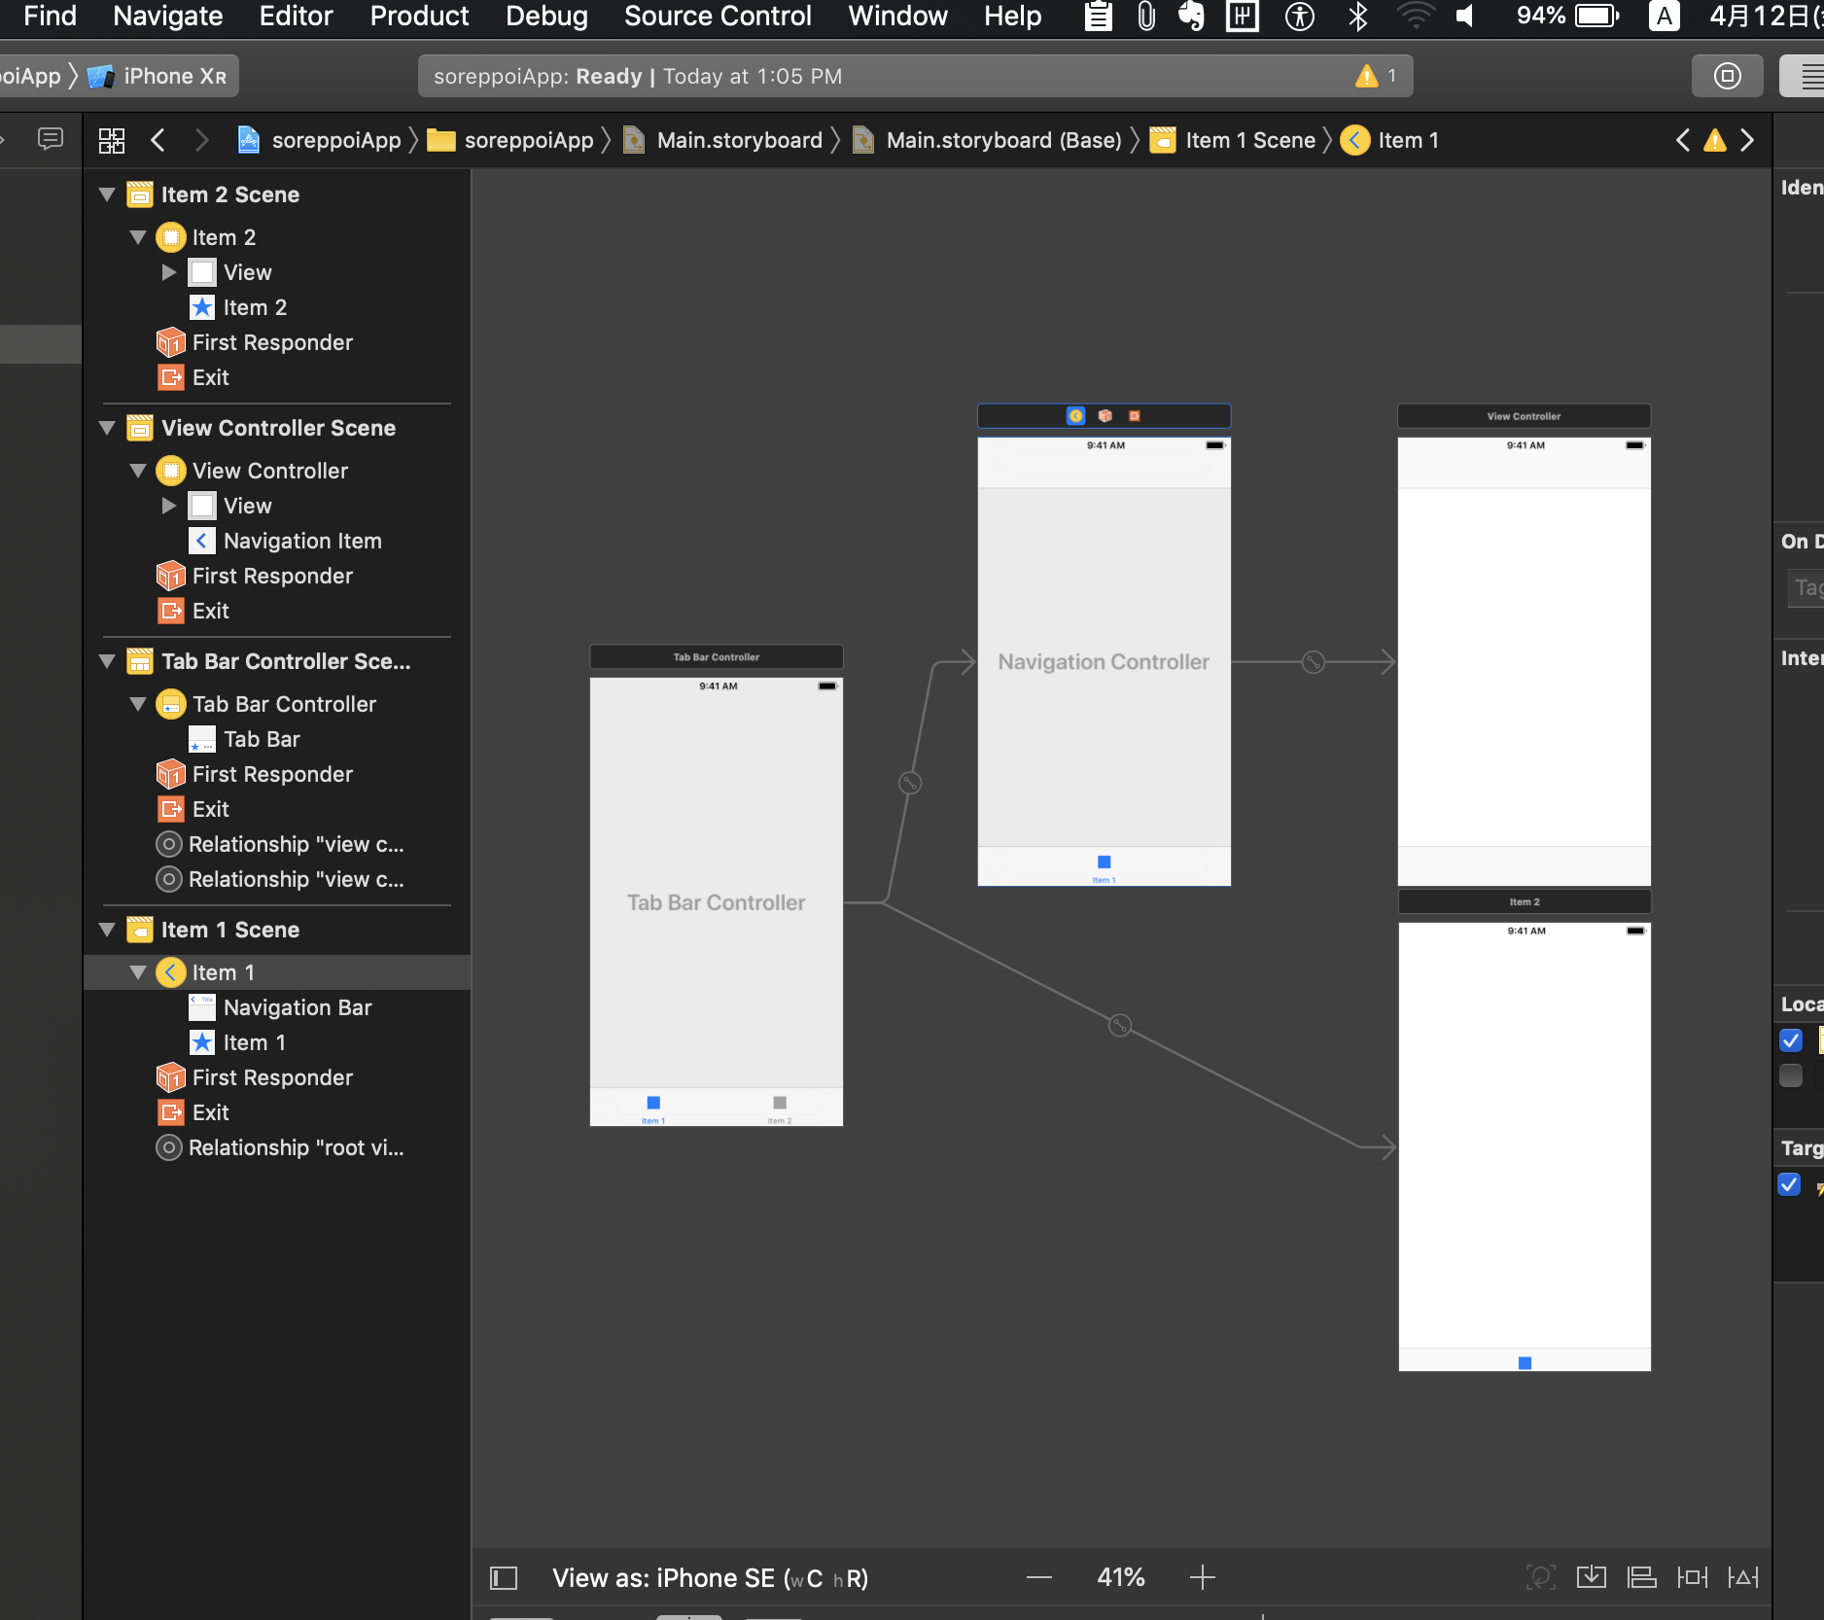Image resolution: width=1824 pixels, height=1620 pixels.
Task: Toggle the Target Membership checkbox
Action: 1789,1184
